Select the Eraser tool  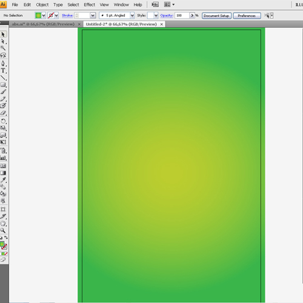3,113
